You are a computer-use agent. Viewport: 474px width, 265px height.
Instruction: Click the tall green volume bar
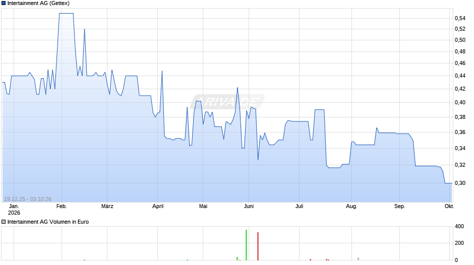click(x=247, y=245)
